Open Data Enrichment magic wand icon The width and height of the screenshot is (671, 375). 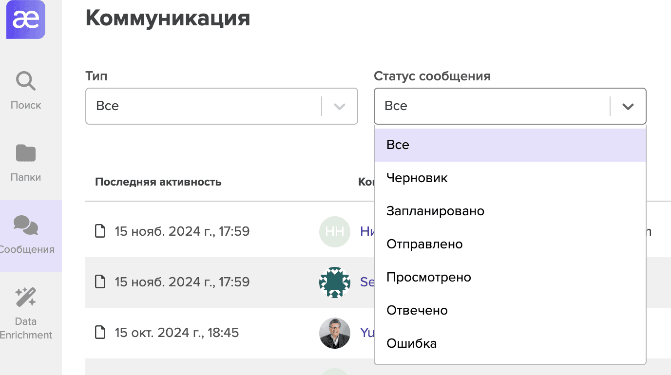[25, 297]
